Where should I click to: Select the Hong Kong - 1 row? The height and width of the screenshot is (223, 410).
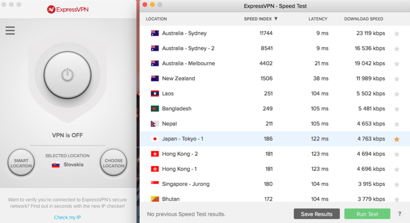coord(275,169)
